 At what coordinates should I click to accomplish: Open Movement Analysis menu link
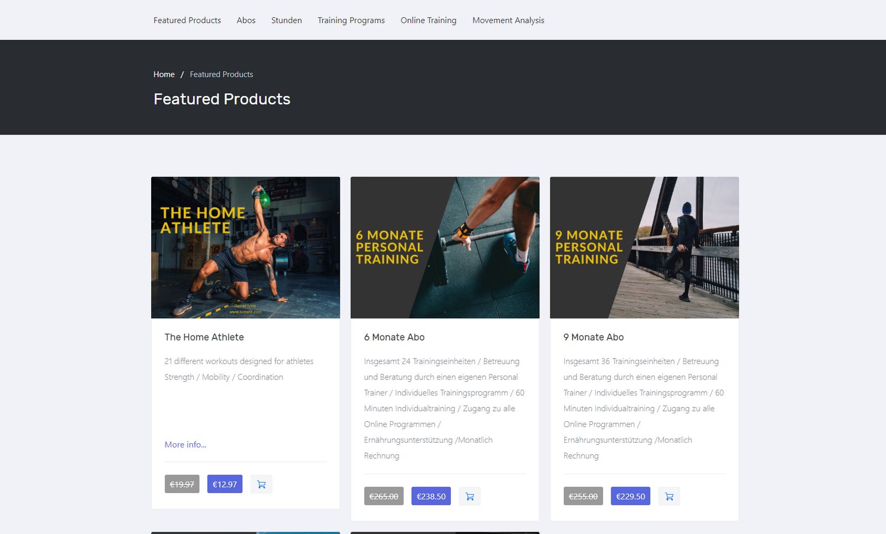coord(508,20)
